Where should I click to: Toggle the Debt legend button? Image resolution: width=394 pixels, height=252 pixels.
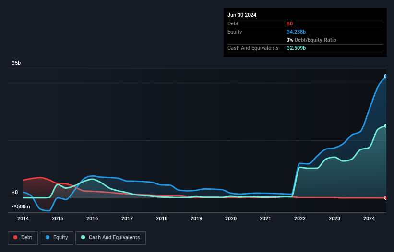coord(23,238)
